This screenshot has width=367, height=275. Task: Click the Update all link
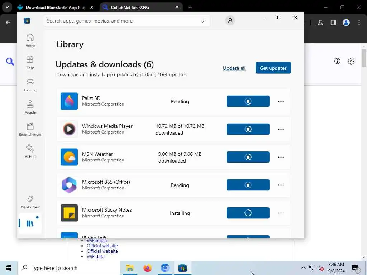234,68
